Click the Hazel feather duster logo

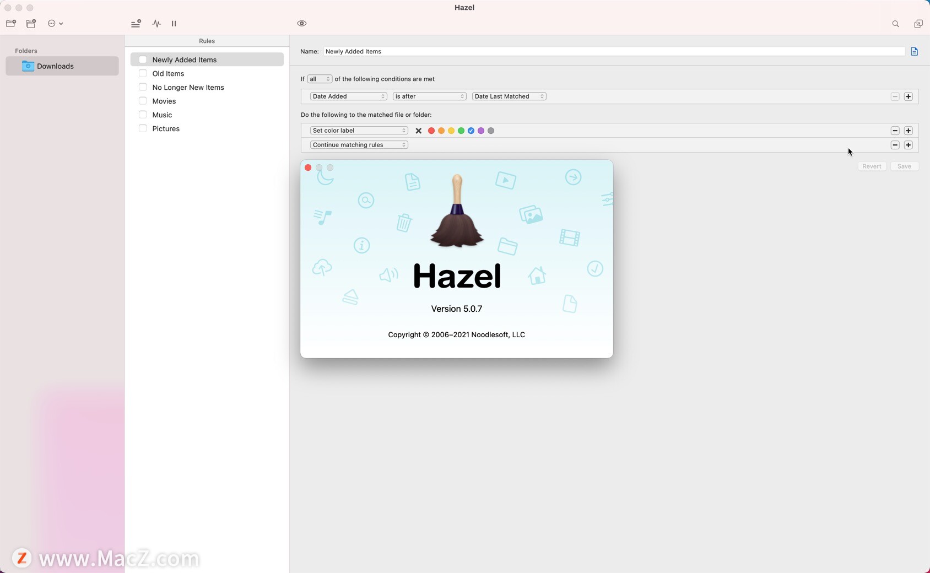457,212
